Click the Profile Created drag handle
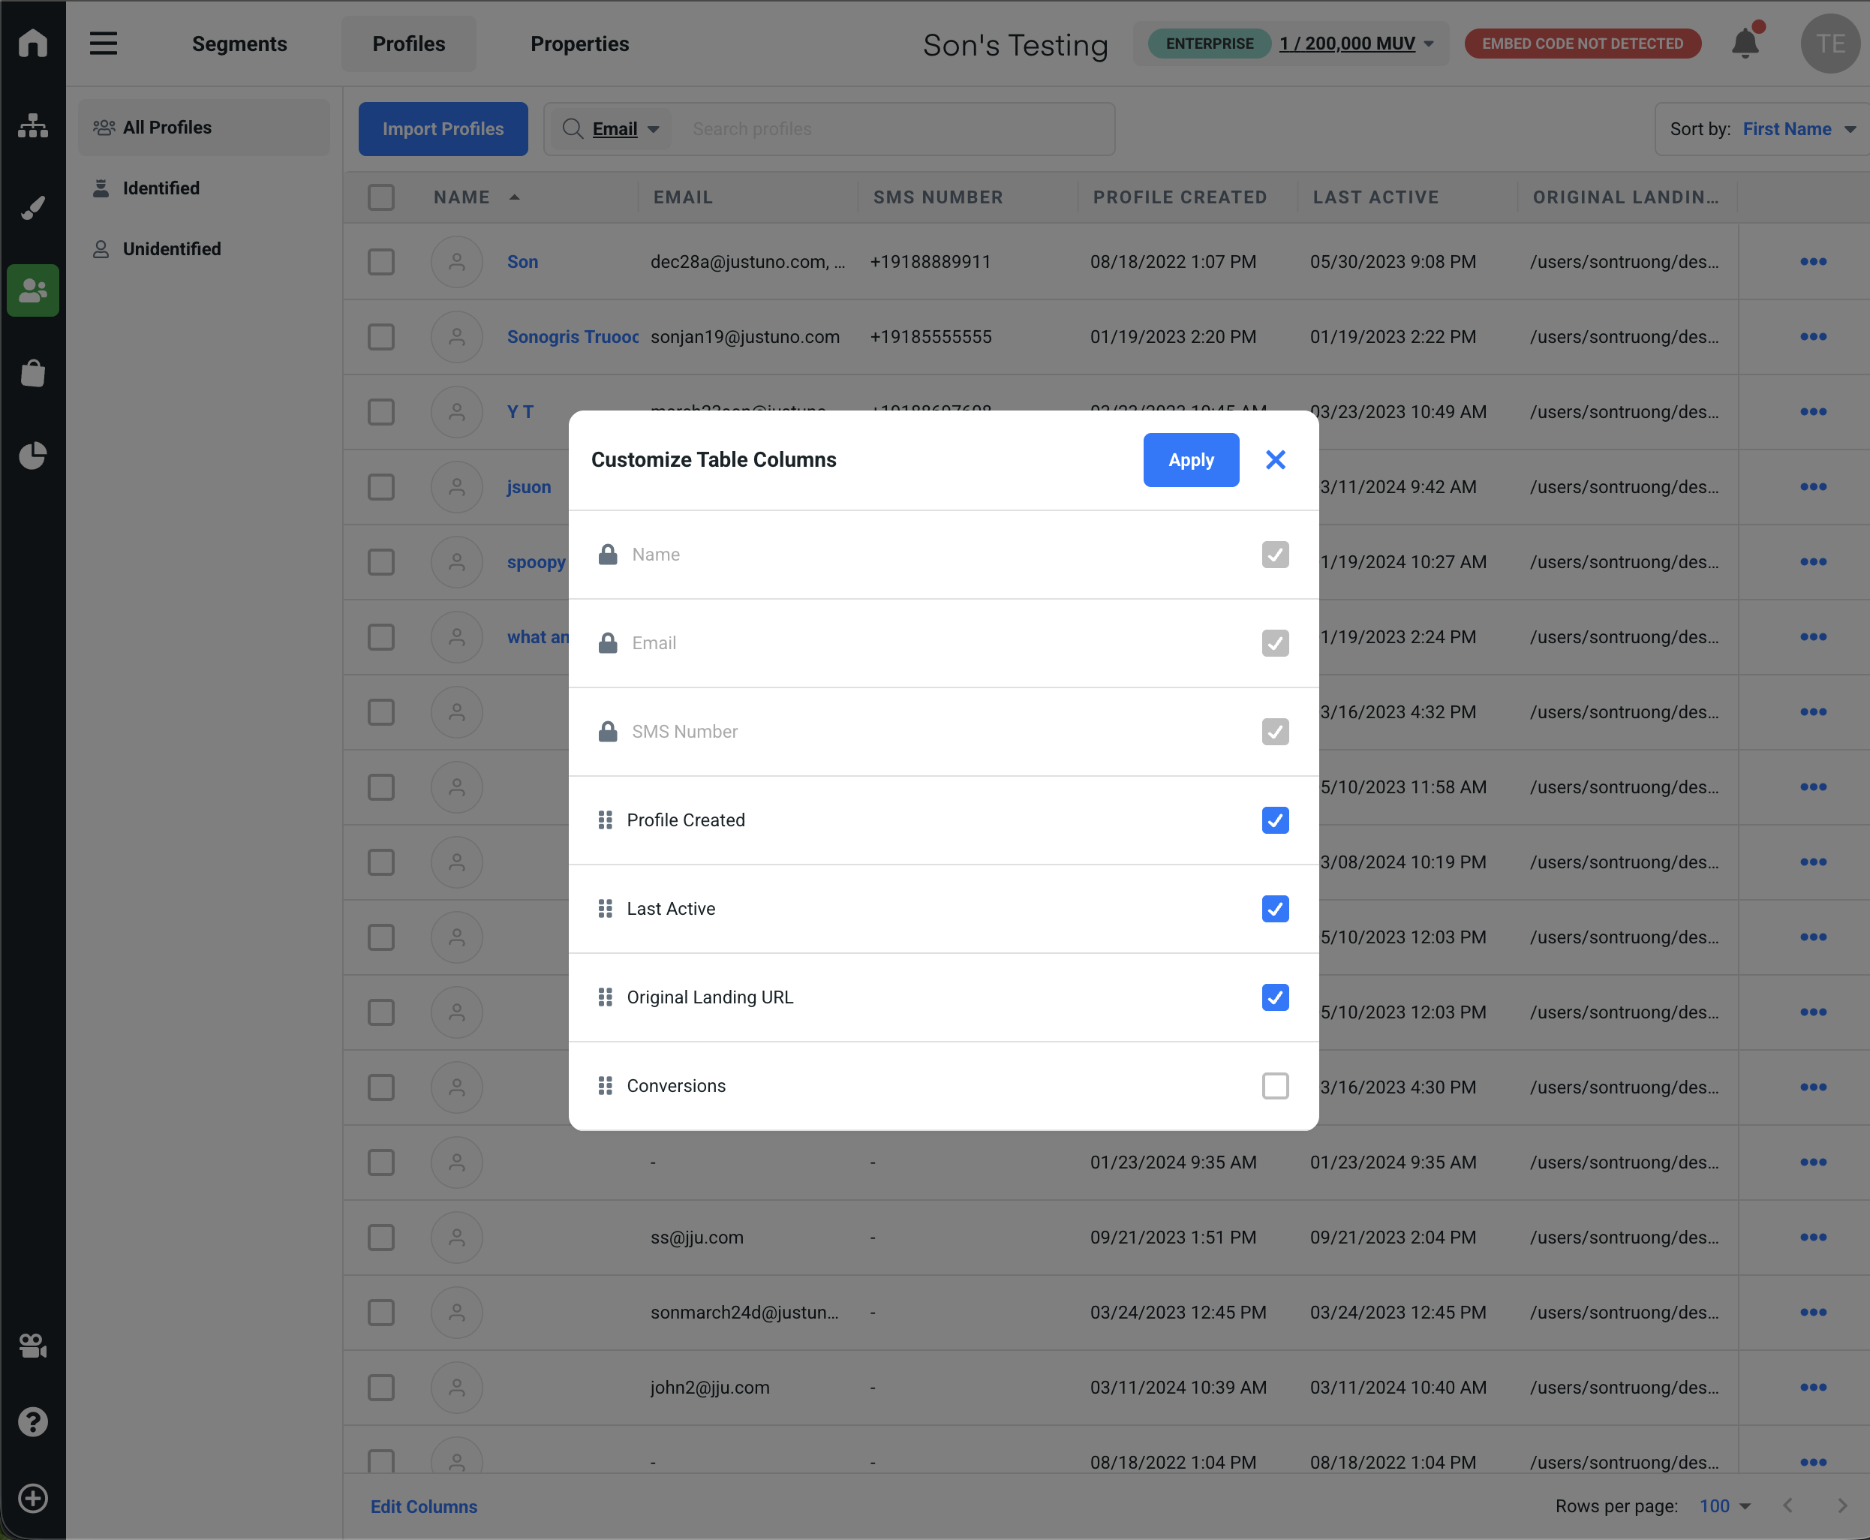 click(x=605, y=820)
